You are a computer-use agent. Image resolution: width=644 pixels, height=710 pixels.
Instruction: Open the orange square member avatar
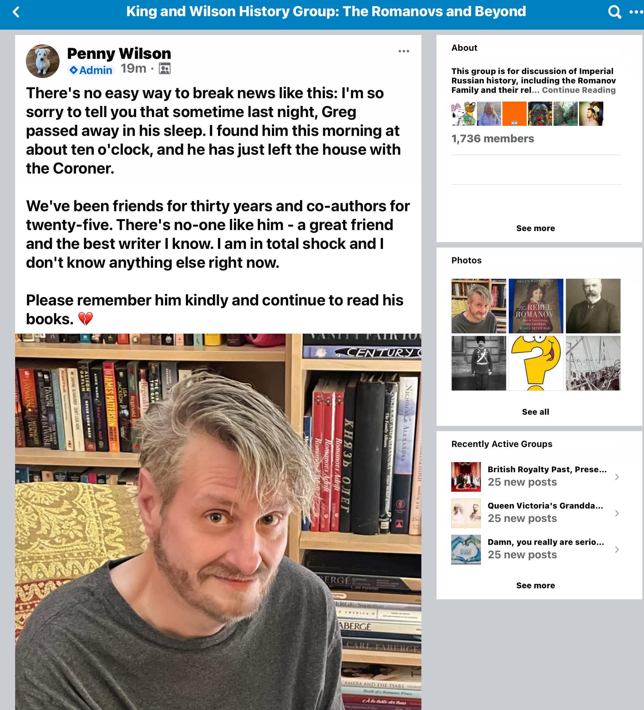[x=515, y=114]
